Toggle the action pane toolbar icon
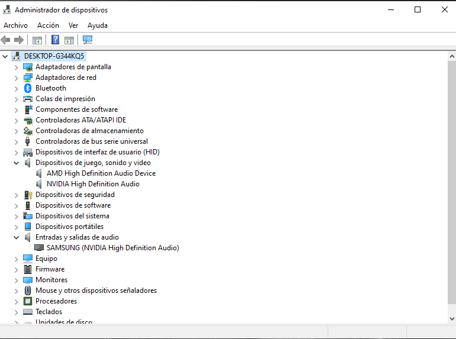456x339 pixels. (69, 40)
